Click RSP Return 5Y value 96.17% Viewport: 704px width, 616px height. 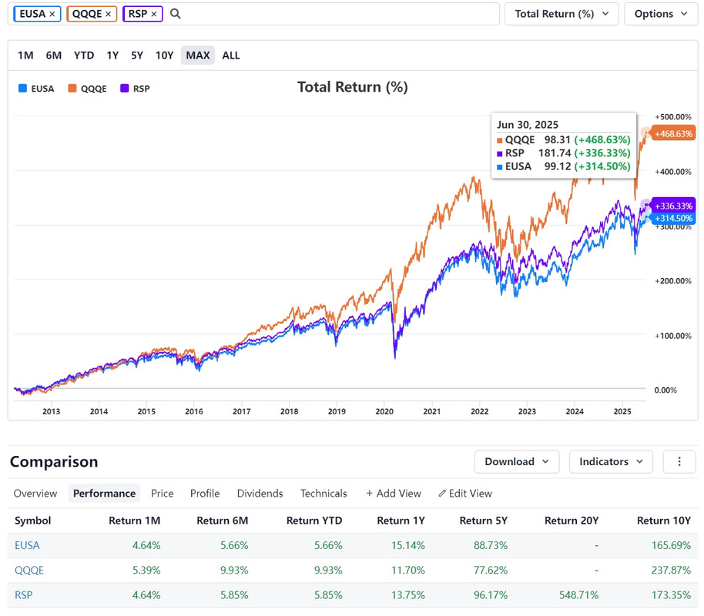[x=491, y=595]
